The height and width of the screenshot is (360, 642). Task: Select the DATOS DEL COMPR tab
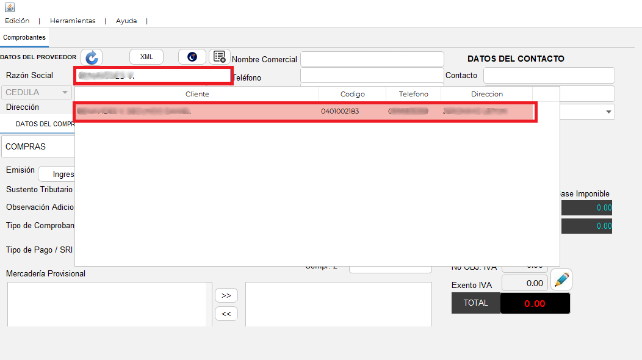(45, 124)
